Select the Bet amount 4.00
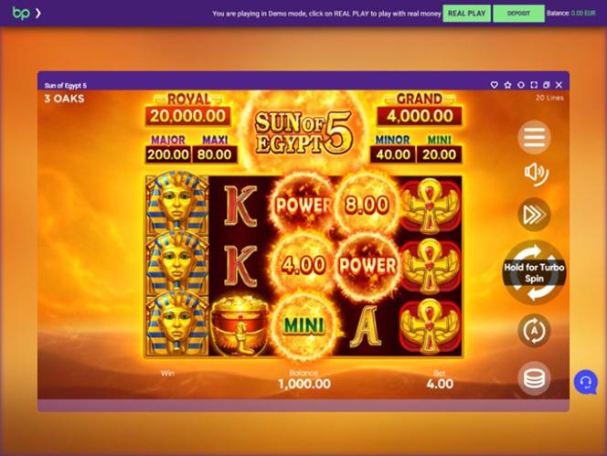The image size is (607, 456). pos(440,384)
